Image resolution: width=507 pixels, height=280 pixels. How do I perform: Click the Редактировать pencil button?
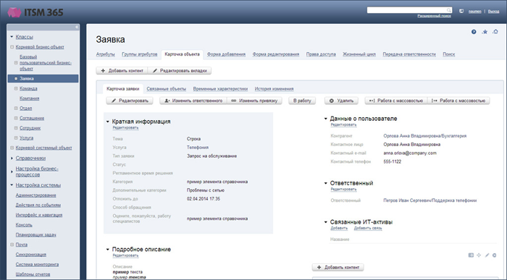pos(130,101)
